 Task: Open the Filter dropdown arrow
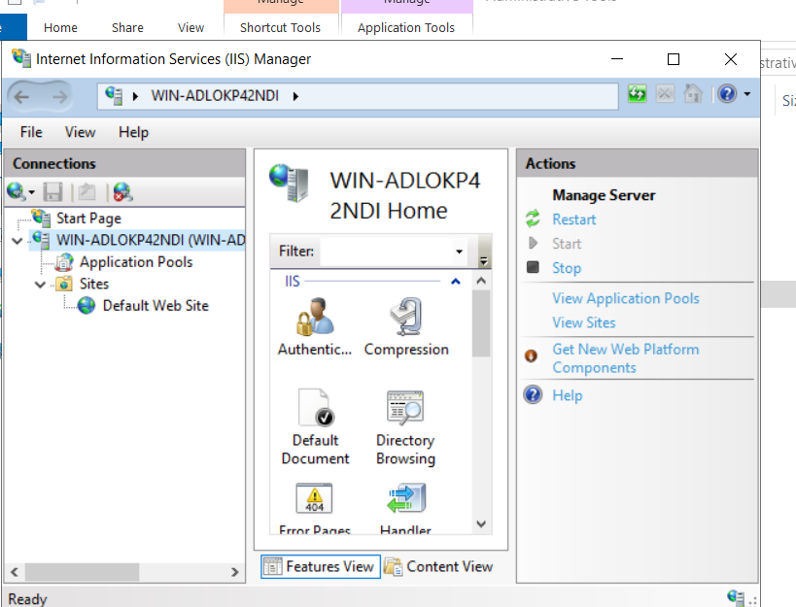[459, 252]
